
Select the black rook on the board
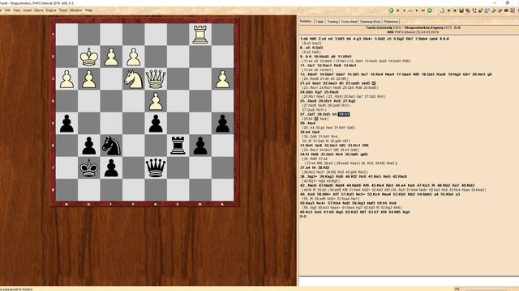178,145
